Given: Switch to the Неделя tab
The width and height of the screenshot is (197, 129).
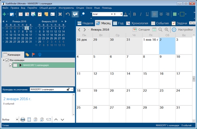Looking at the screenshot, I should tap(85, 23).
